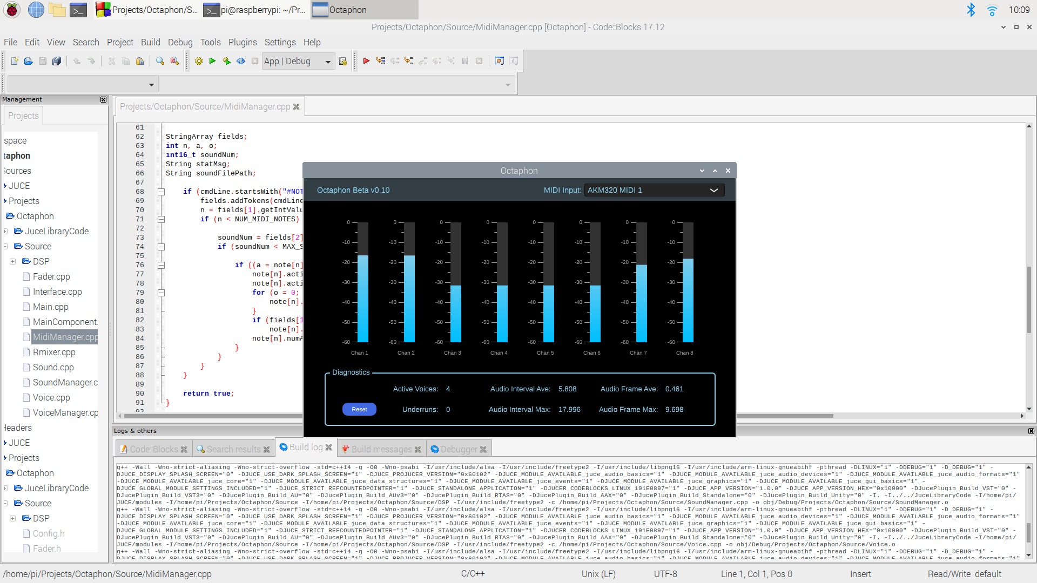
Task: Open the Debug menu
Action: point(180,42)
